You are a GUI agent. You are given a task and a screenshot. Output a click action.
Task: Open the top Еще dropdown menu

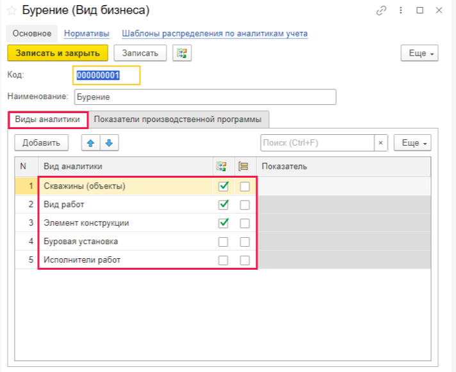(x=419, y=53)
